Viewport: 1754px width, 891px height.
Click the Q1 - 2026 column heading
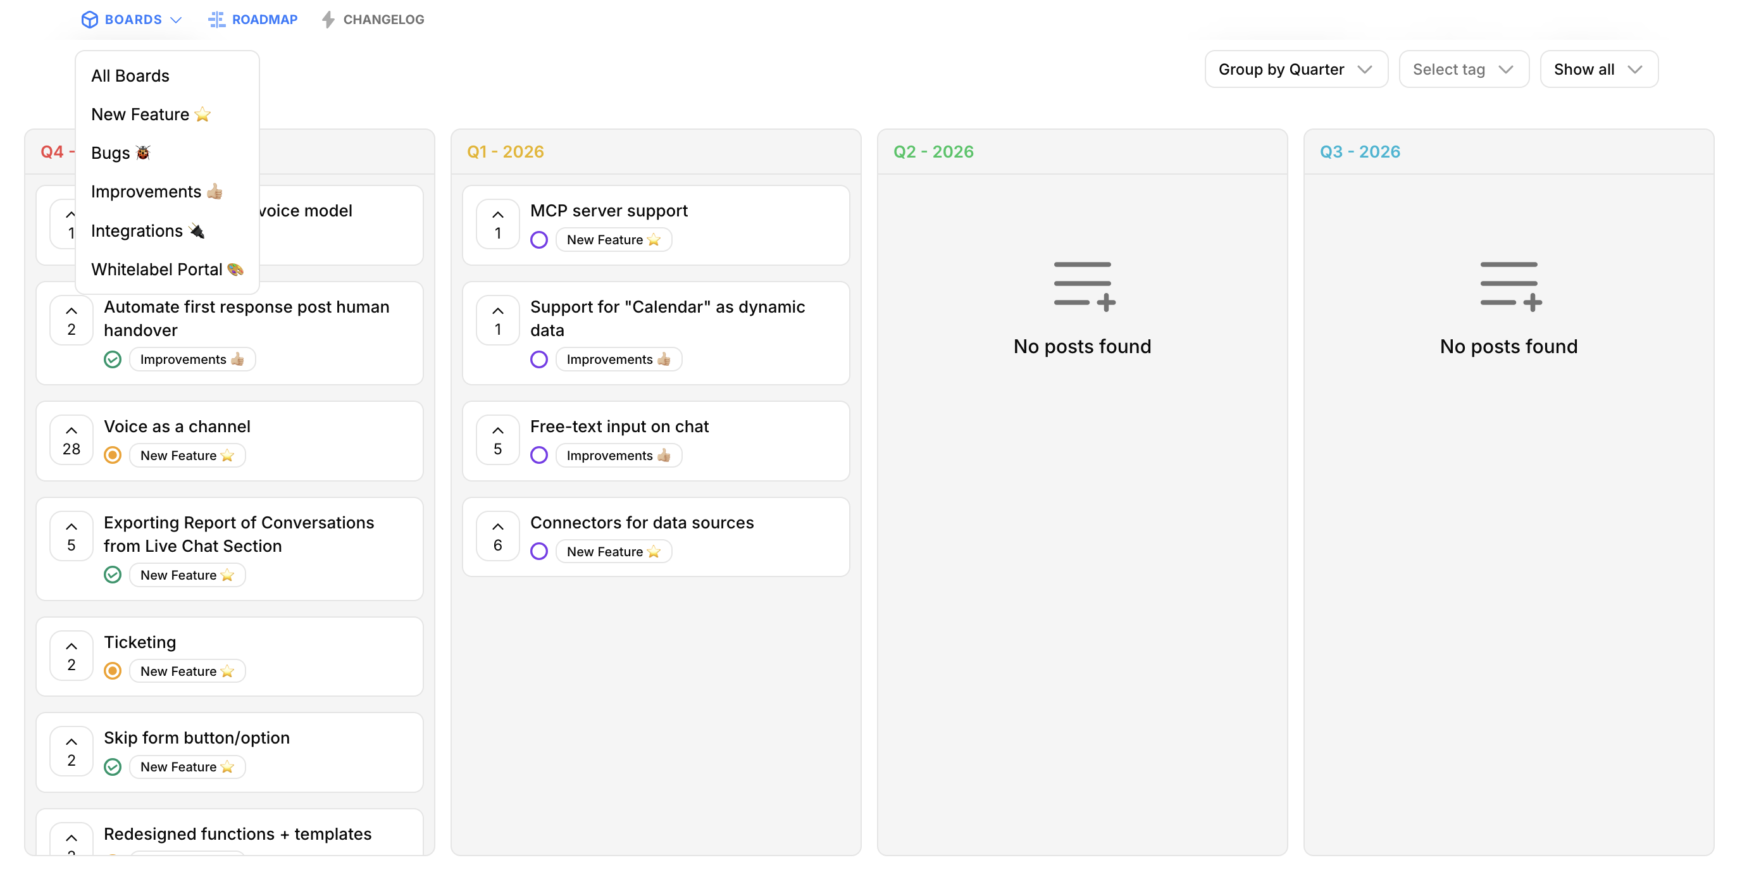click(x=505, y=151)
